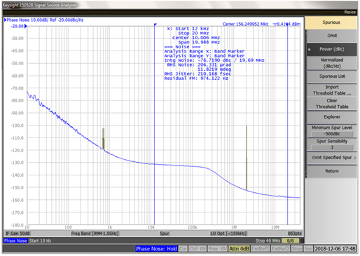
Task: Expand Omit Specified Spur submenu
Action: pyautogui.click(x=332, y=158)
